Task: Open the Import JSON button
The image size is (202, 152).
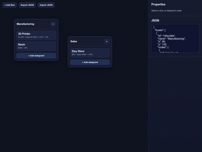Action: tap(46, 5)
